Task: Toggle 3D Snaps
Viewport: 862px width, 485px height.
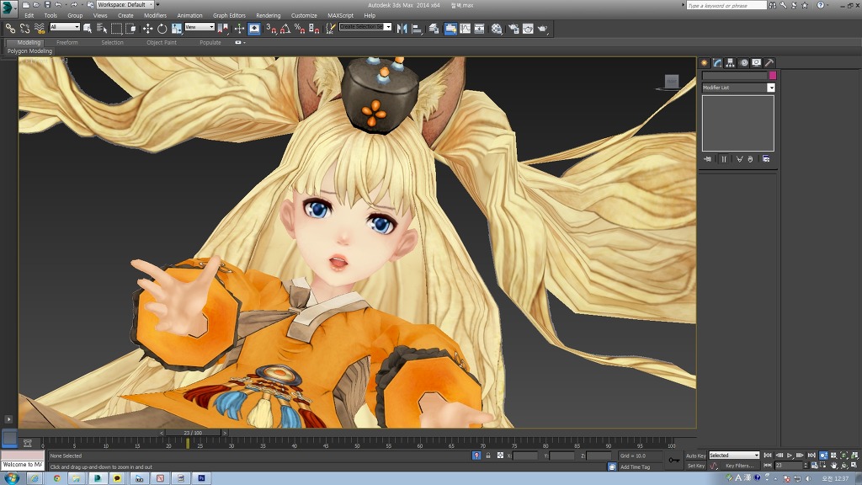Action: pyautogui.click(x=272, y=28)
